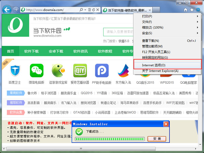Expand the 文件(F) submenu
This screenshot has width=204, height=153.
[x=167, y=22]
